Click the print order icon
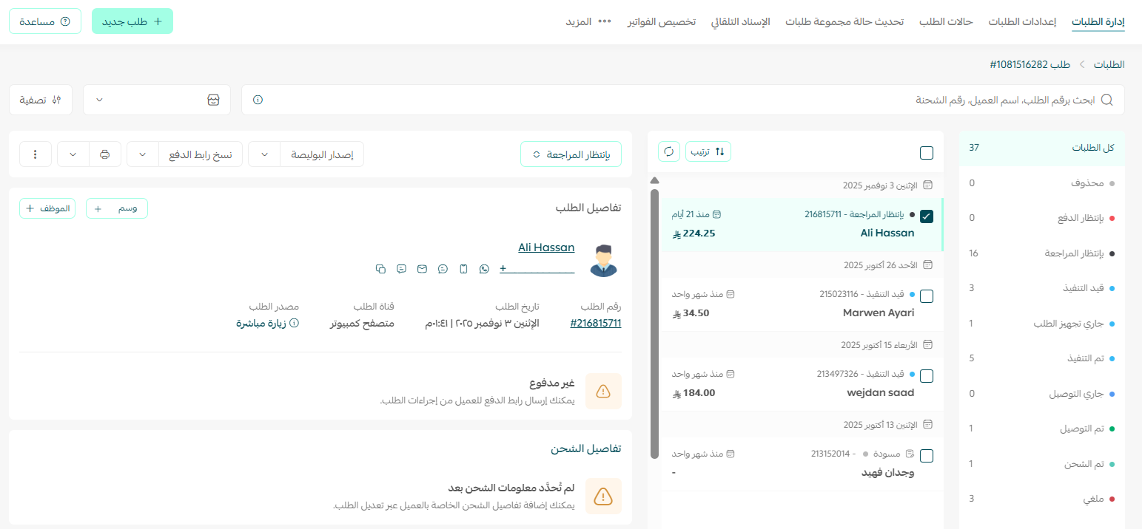 104,154
